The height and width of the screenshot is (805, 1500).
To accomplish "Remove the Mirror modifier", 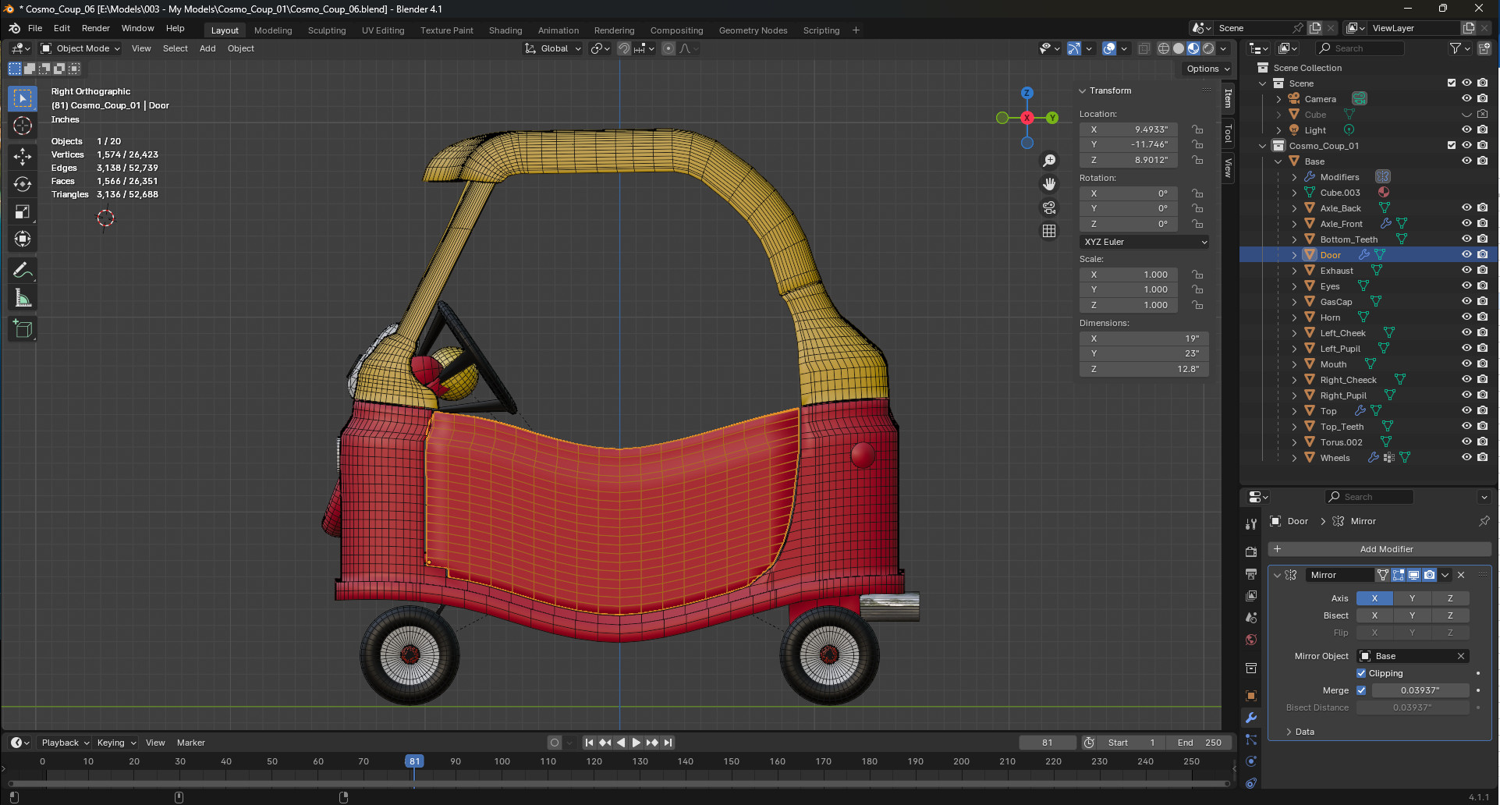I will click(1461, 575).
